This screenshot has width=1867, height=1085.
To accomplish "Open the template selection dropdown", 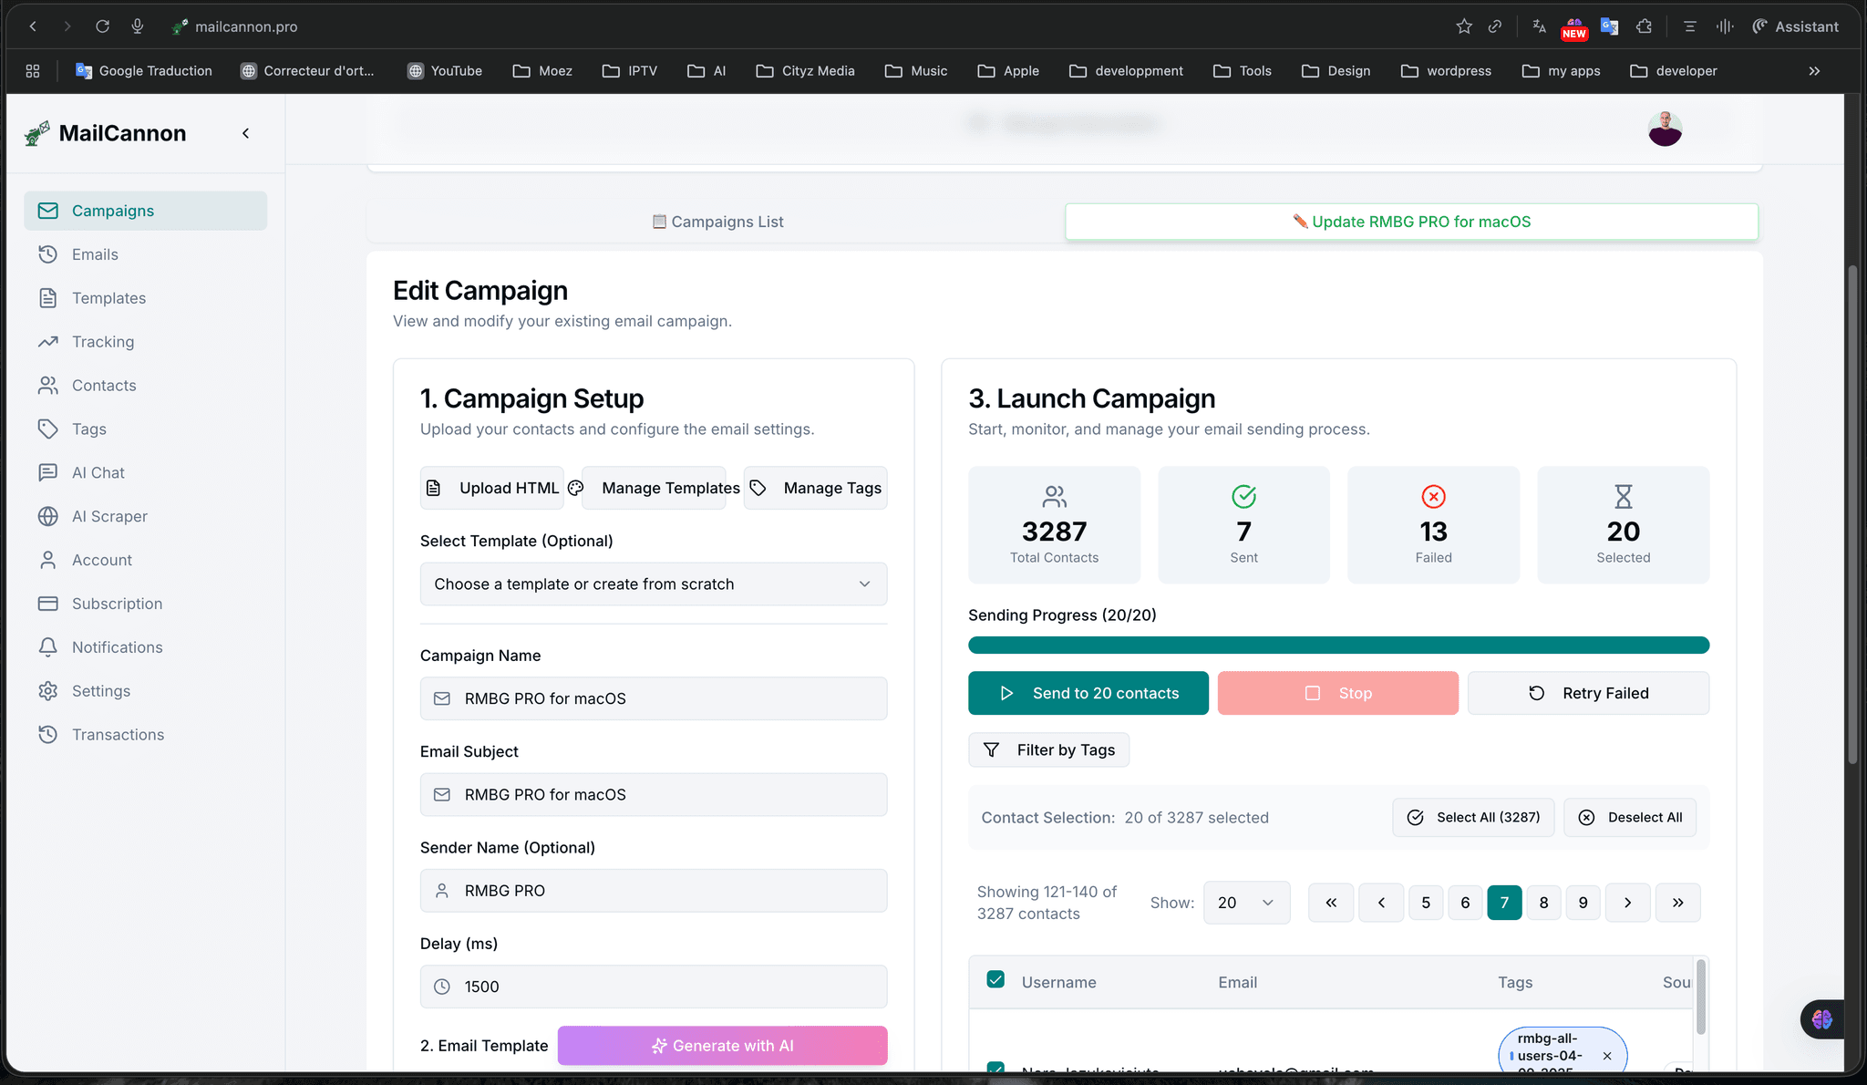I will 653,584.
